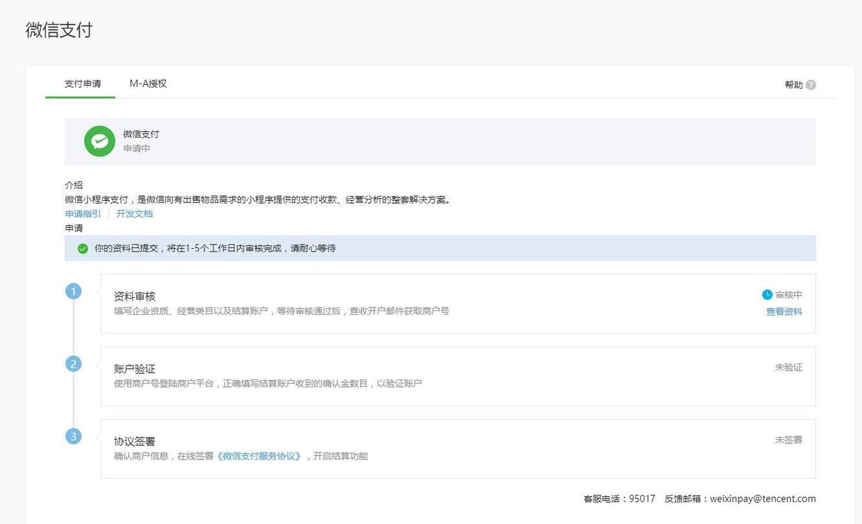Click the 查看资料 link
Screen dimensions: 862x524
[x=784, y=311]
